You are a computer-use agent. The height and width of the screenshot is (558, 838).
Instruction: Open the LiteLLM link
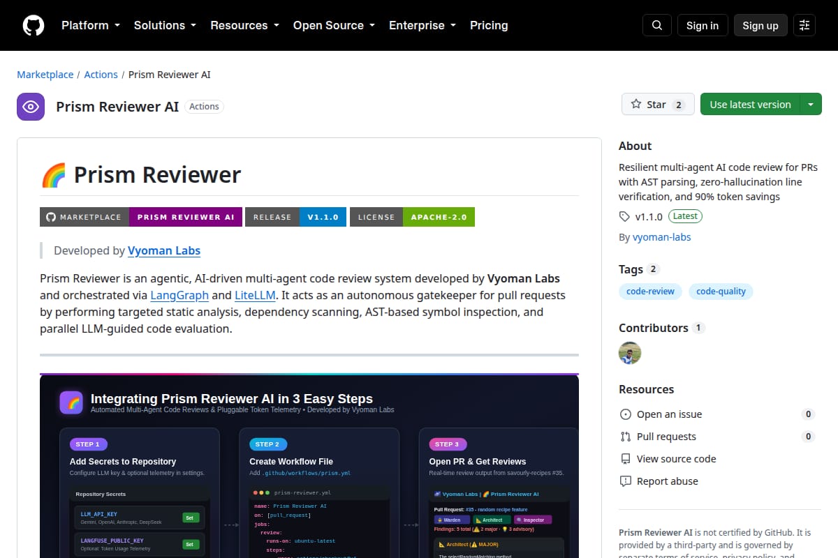pyautogui.click(x=255, y=295)
